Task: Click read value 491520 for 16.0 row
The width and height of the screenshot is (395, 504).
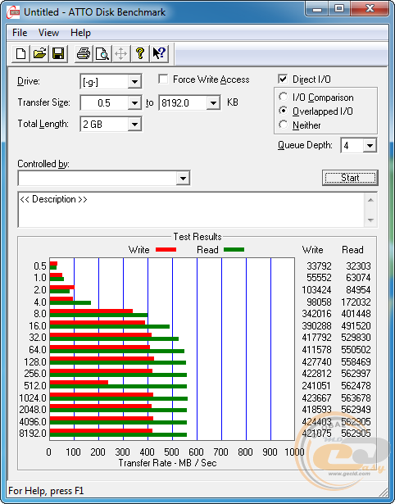Action: click(356, 326)
